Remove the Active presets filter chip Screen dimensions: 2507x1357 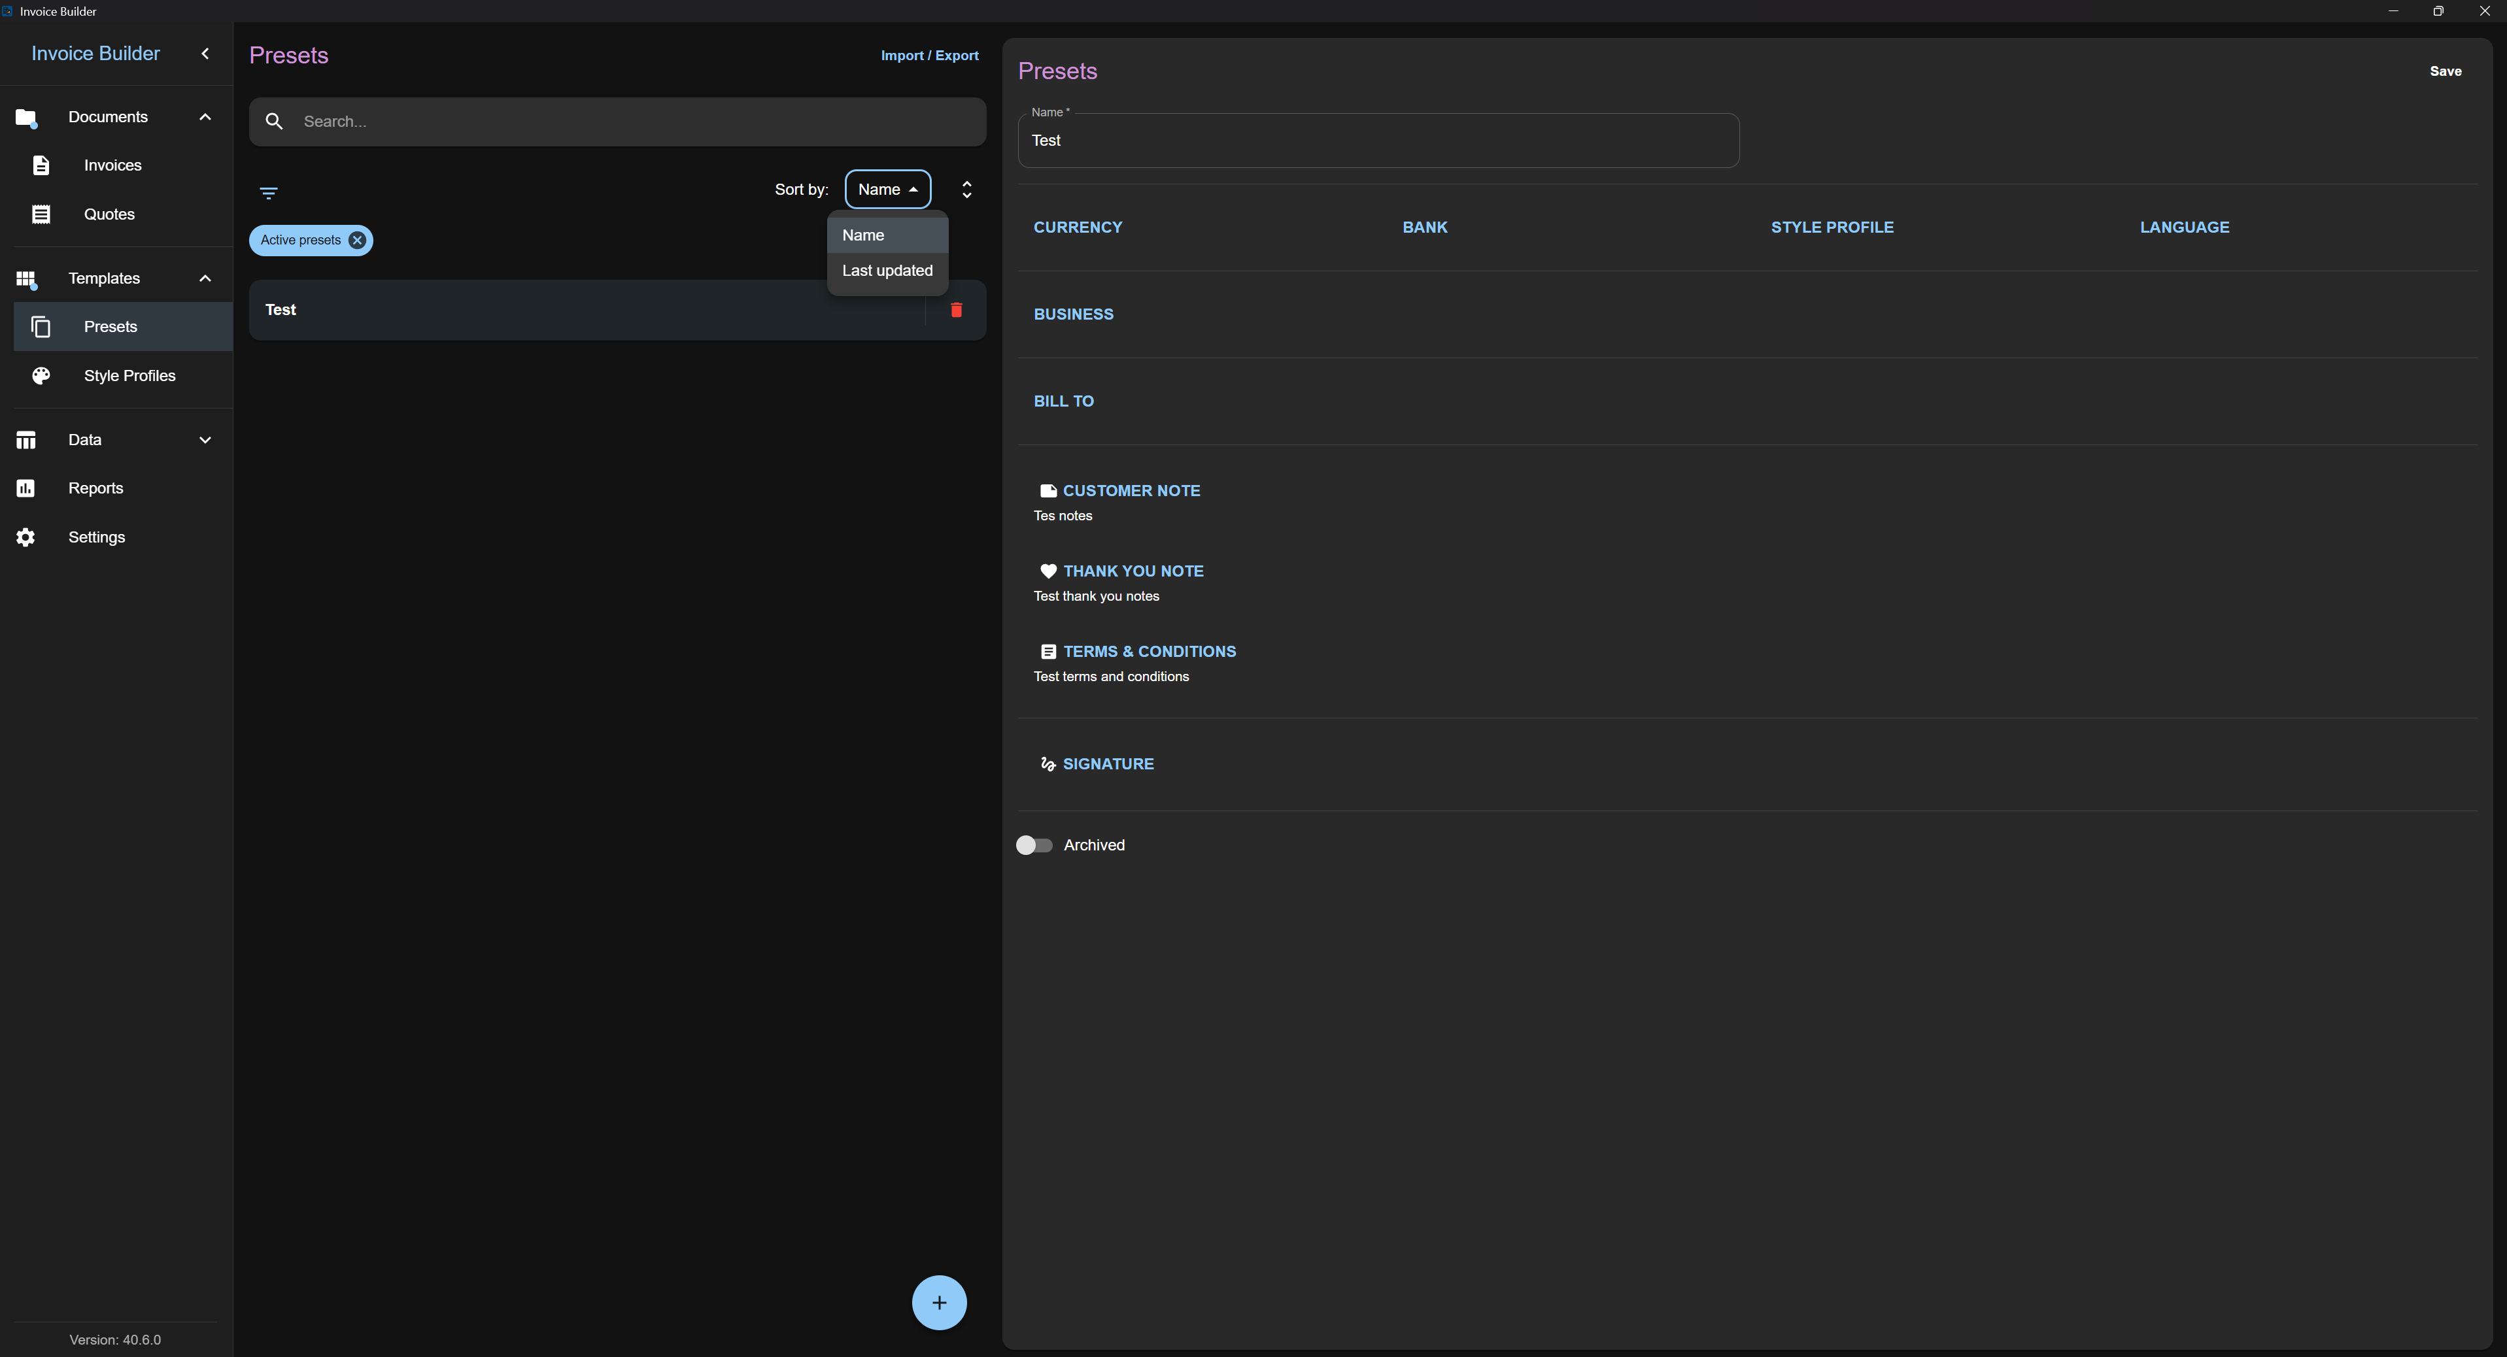(x=357, y=241)
